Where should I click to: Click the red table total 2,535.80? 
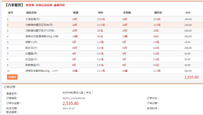pyautogui.click(x=192, y=77)
